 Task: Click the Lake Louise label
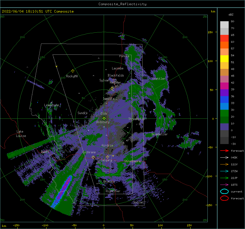[x=21, y=134]
